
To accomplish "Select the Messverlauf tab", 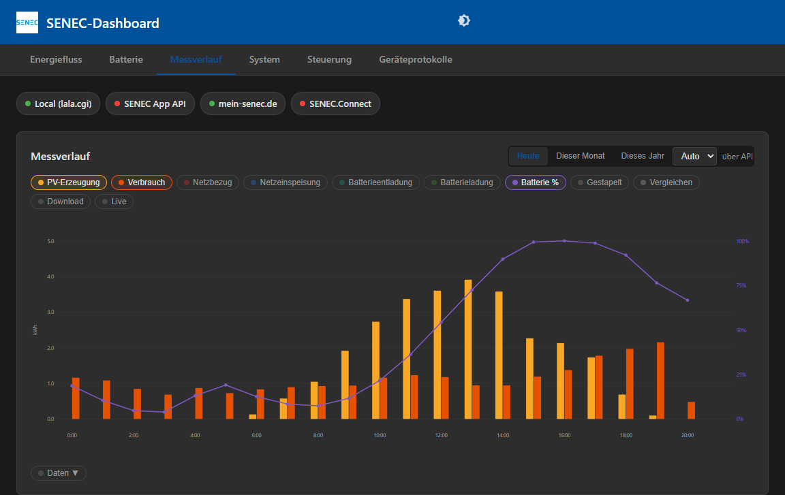I will [x=196, y=59].
